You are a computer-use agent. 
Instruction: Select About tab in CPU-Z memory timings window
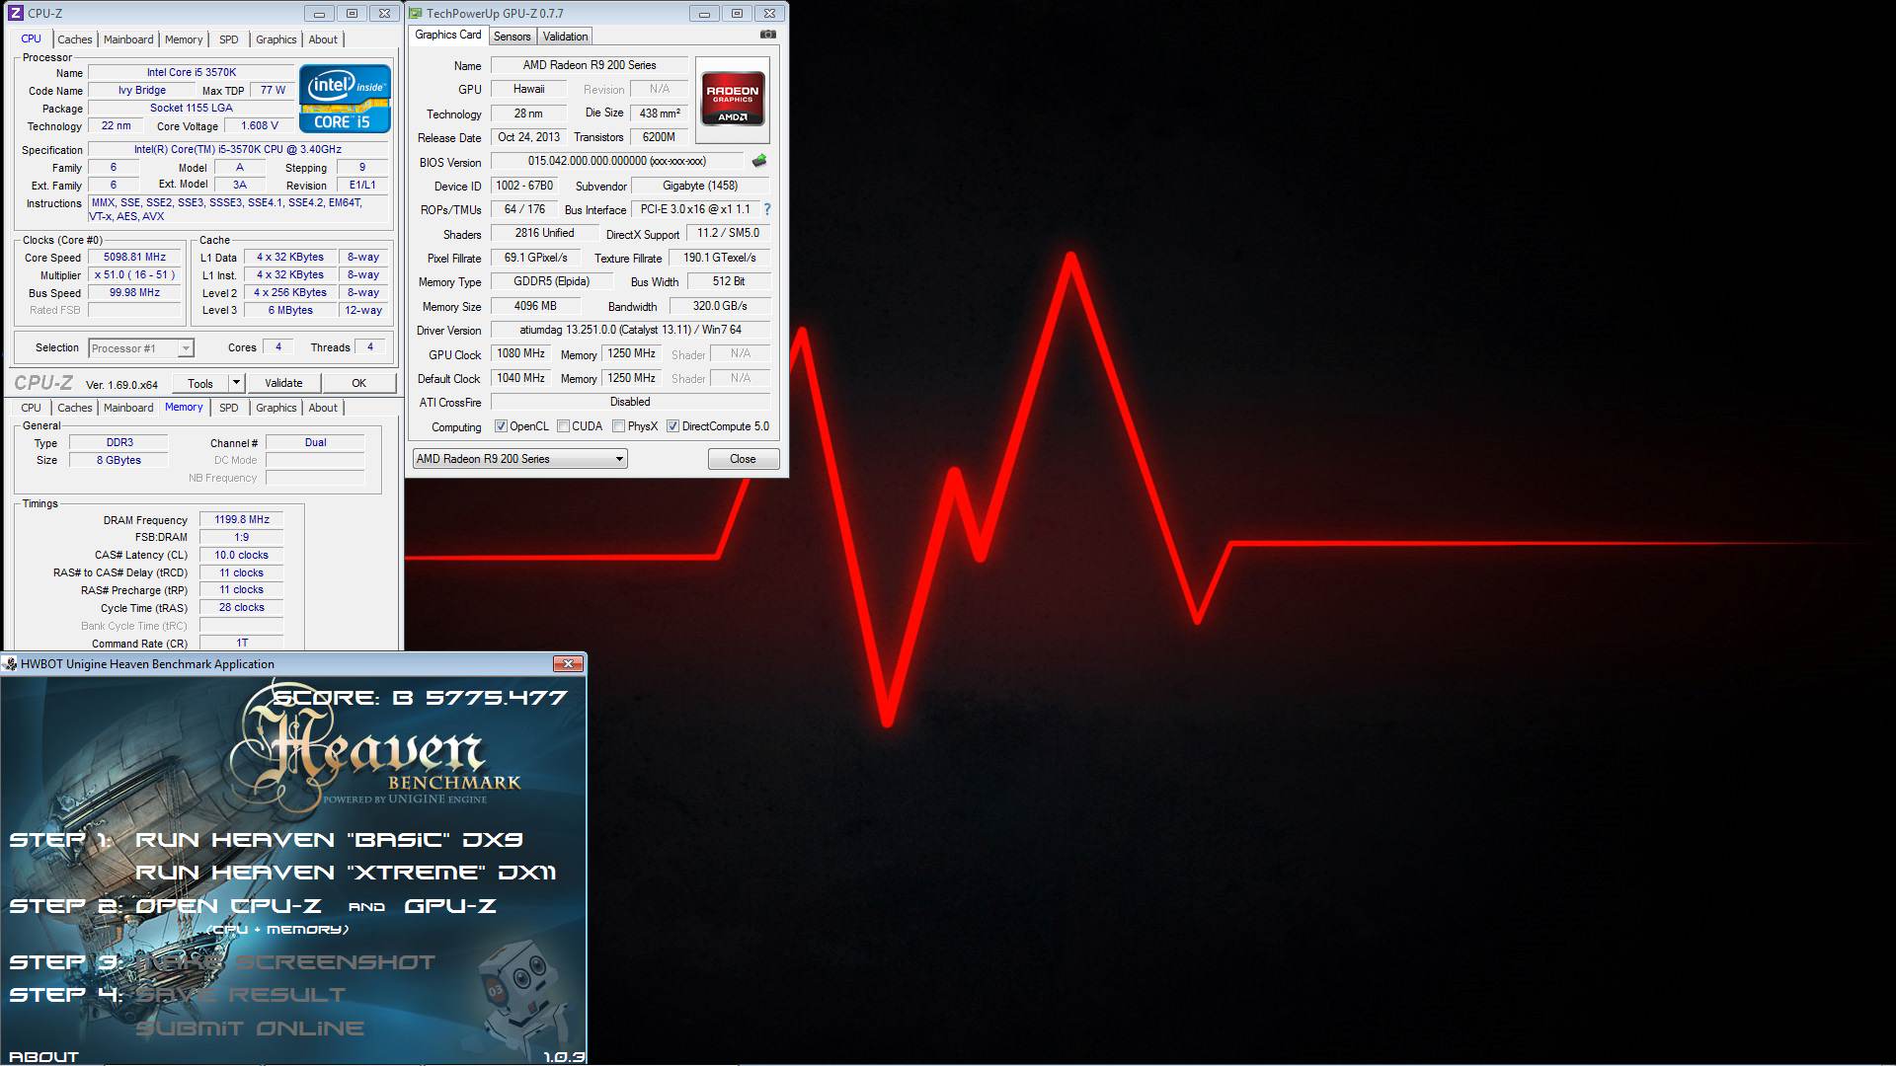click(323, 408)
